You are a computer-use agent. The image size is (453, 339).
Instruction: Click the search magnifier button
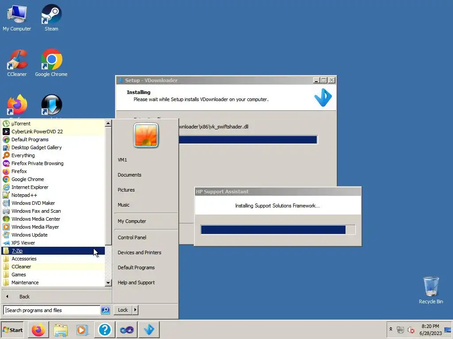[105, 310]
